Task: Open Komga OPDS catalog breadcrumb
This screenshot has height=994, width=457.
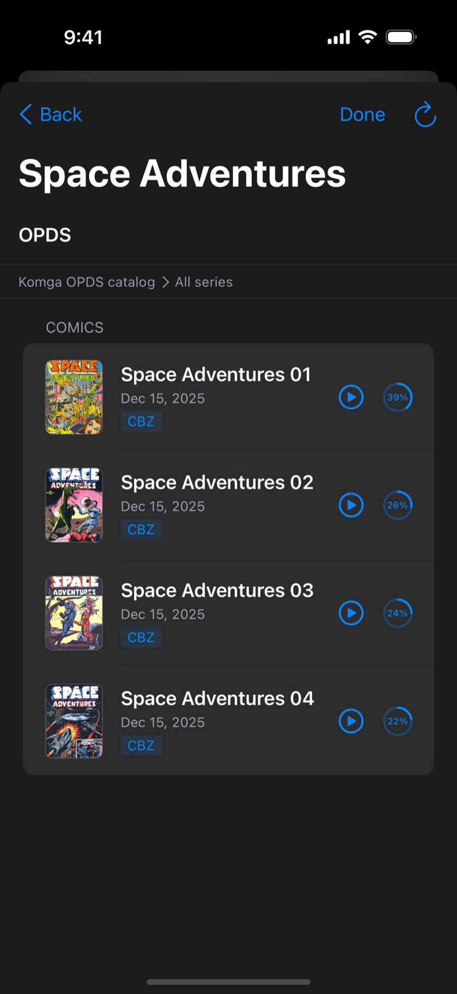Action: coord(87,282)
